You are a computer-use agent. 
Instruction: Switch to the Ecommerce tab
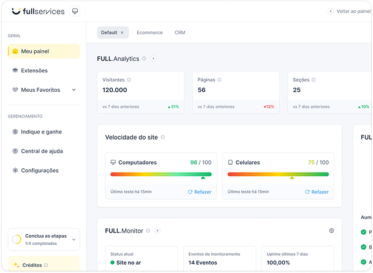(149, 32)
